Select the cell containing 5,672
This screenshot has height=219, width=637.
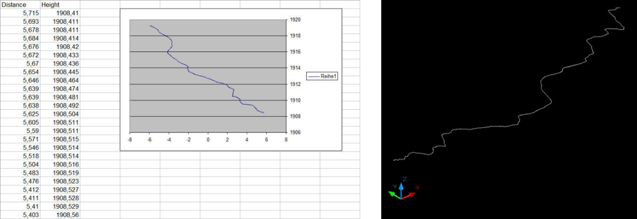[x=20, y=55]
